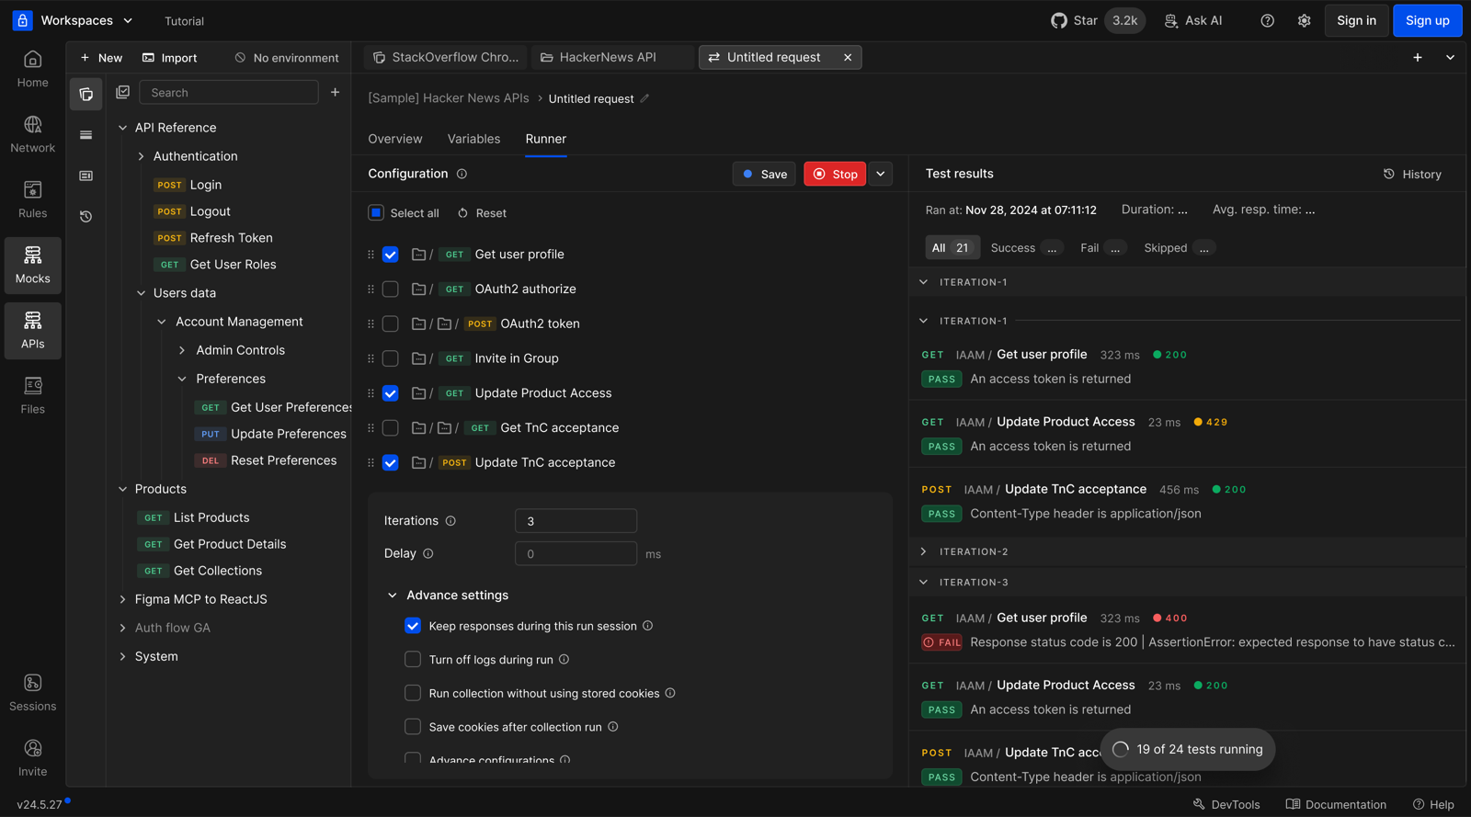This screenshot has width=1471, height=817.
Task: Click the info icon for Keep responses setting
Action: pyautogui.click(x=647, y=626)
